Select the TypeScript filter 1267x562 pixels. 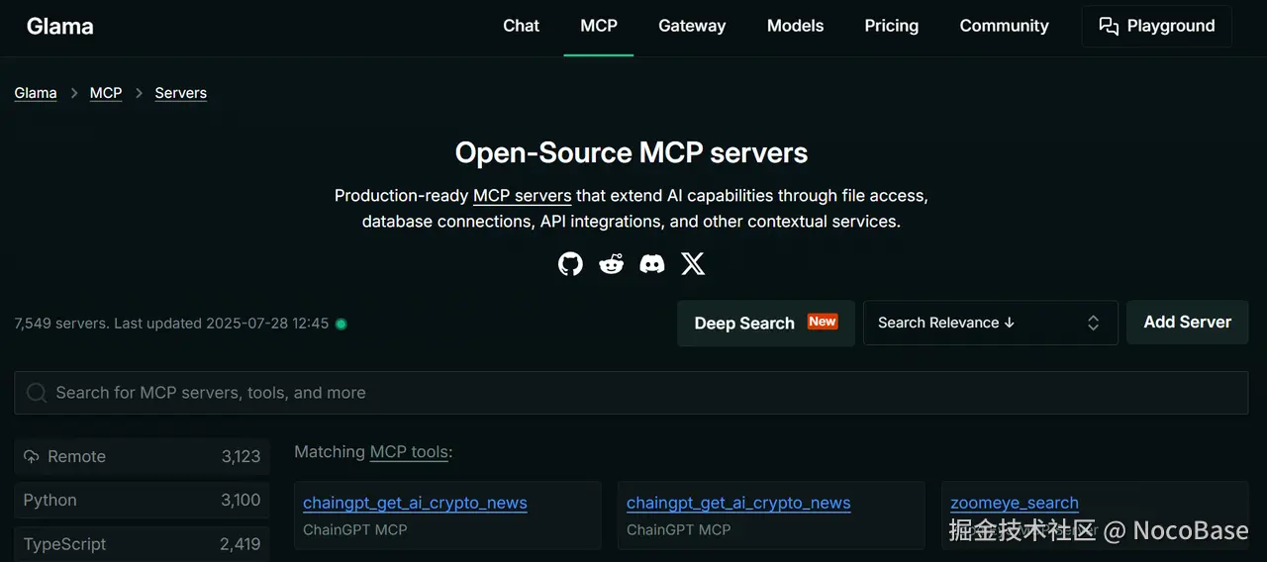(142, 543)
